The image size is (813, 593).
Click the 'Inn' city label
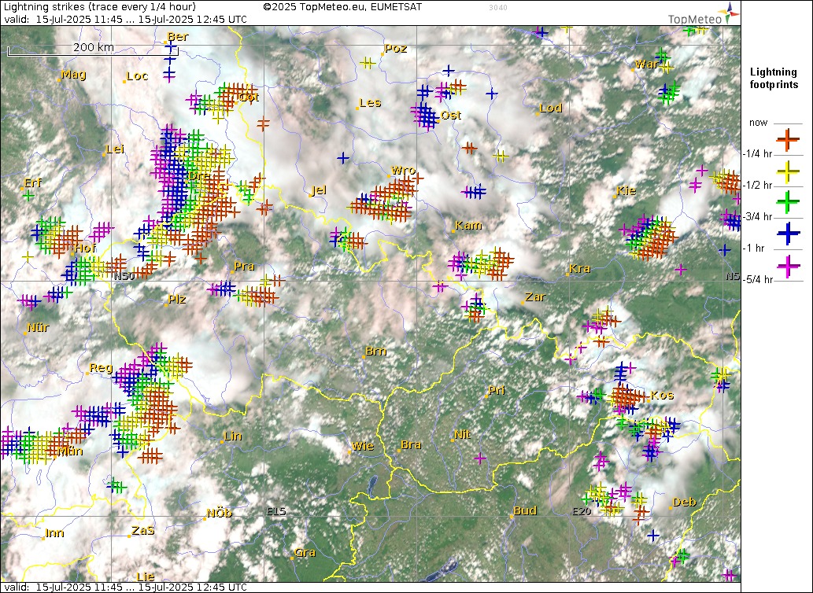(x=54, y=533)
